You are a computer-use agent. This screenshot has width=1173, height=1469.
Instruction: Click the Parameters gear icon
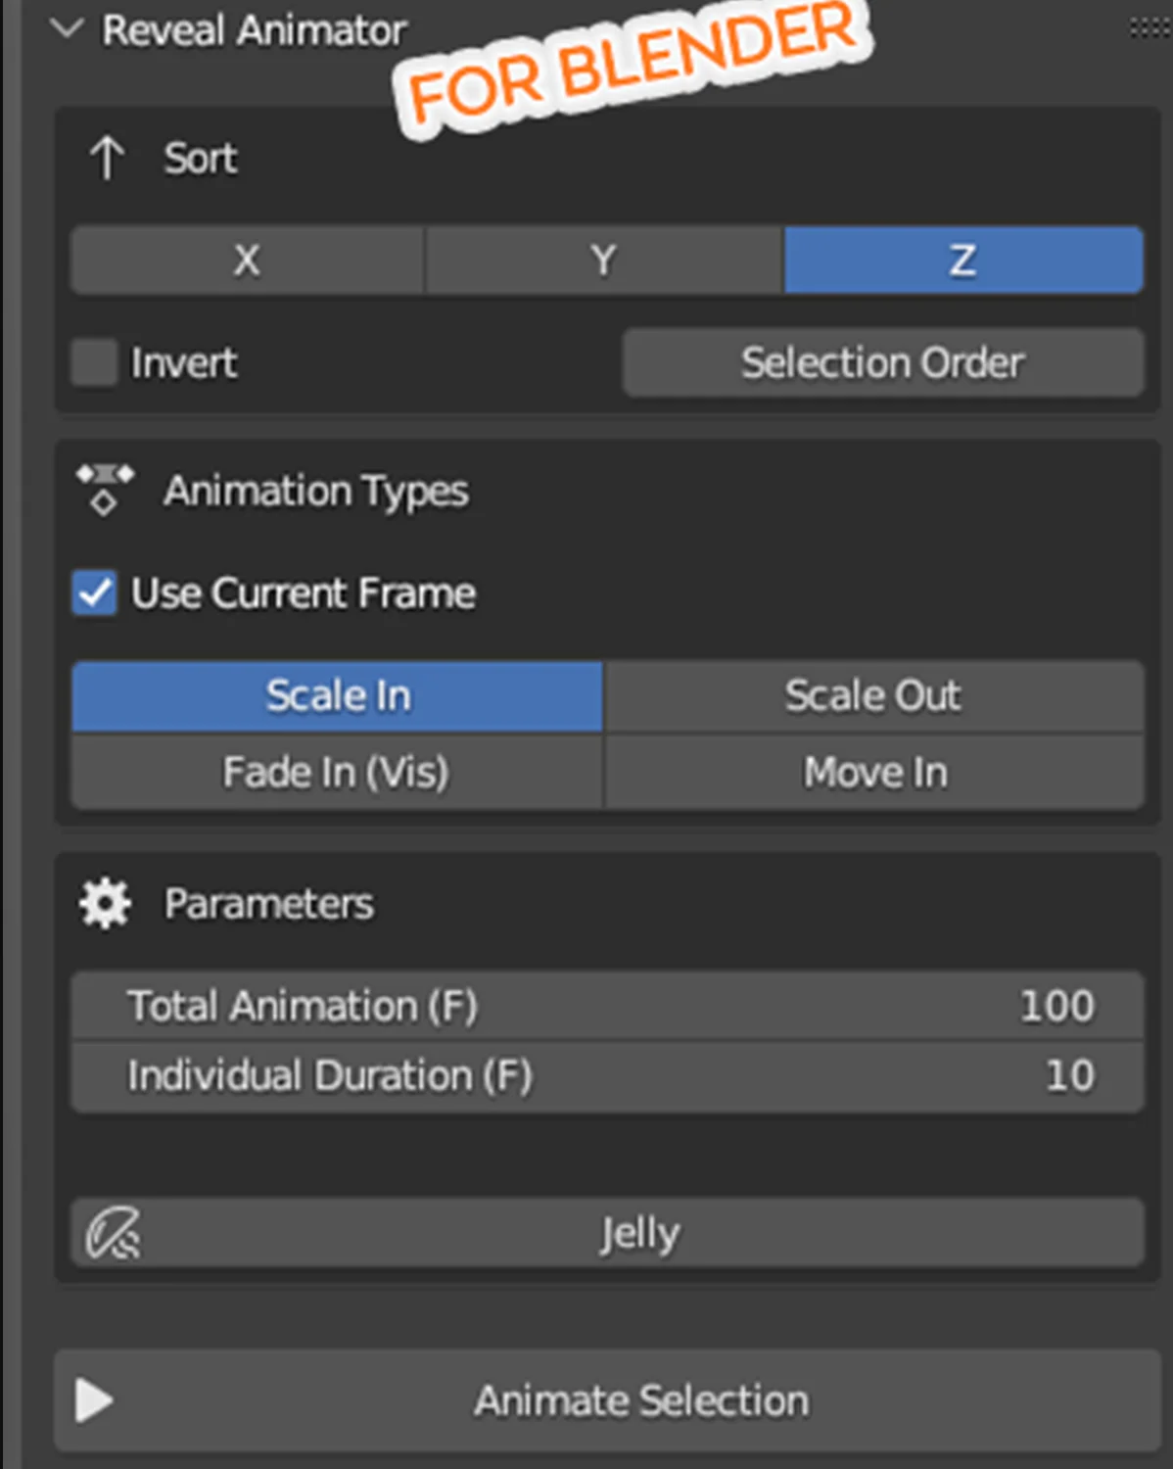coord(105,903)
